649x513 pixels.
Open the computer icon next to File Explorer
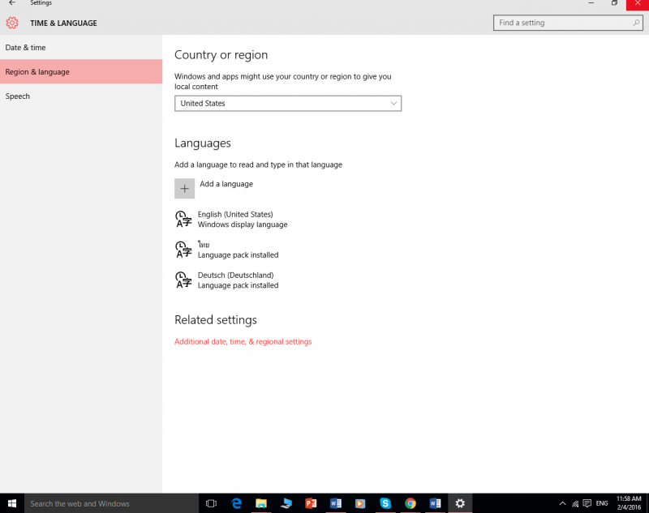pos(286,503)
